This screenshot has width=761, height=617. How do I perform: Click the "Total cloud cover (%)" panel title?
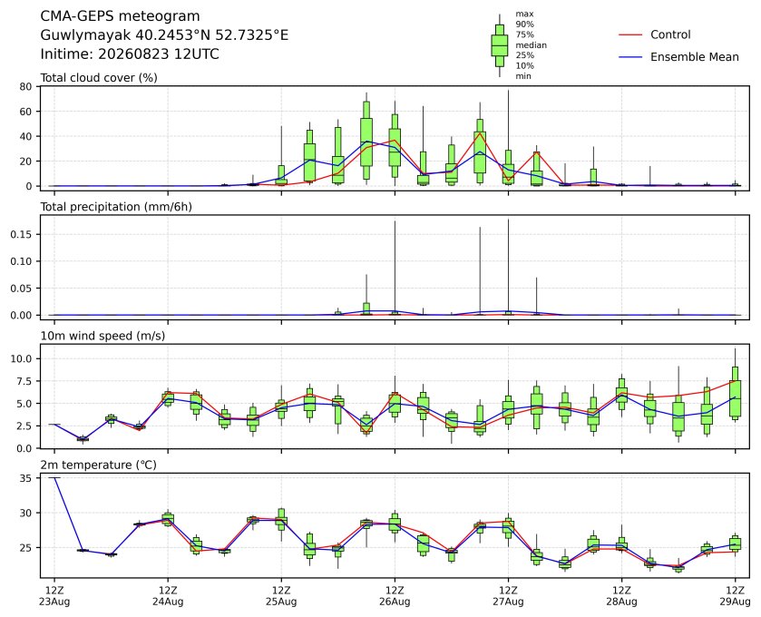tap(99, 78)
